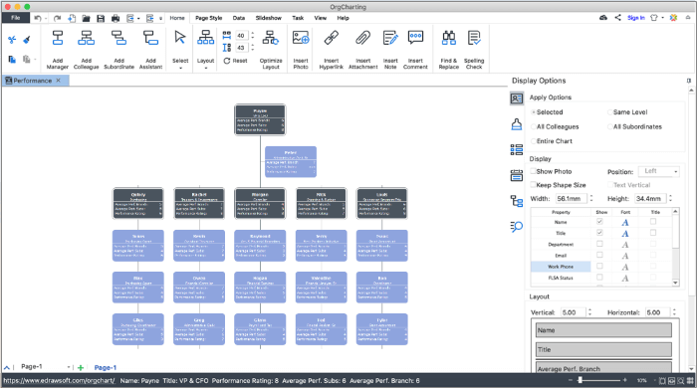Add a colleague shape via Add Colleague
The width and height of the screenshot is (697, 388).
pyautogui.click(x=87, y=38)
